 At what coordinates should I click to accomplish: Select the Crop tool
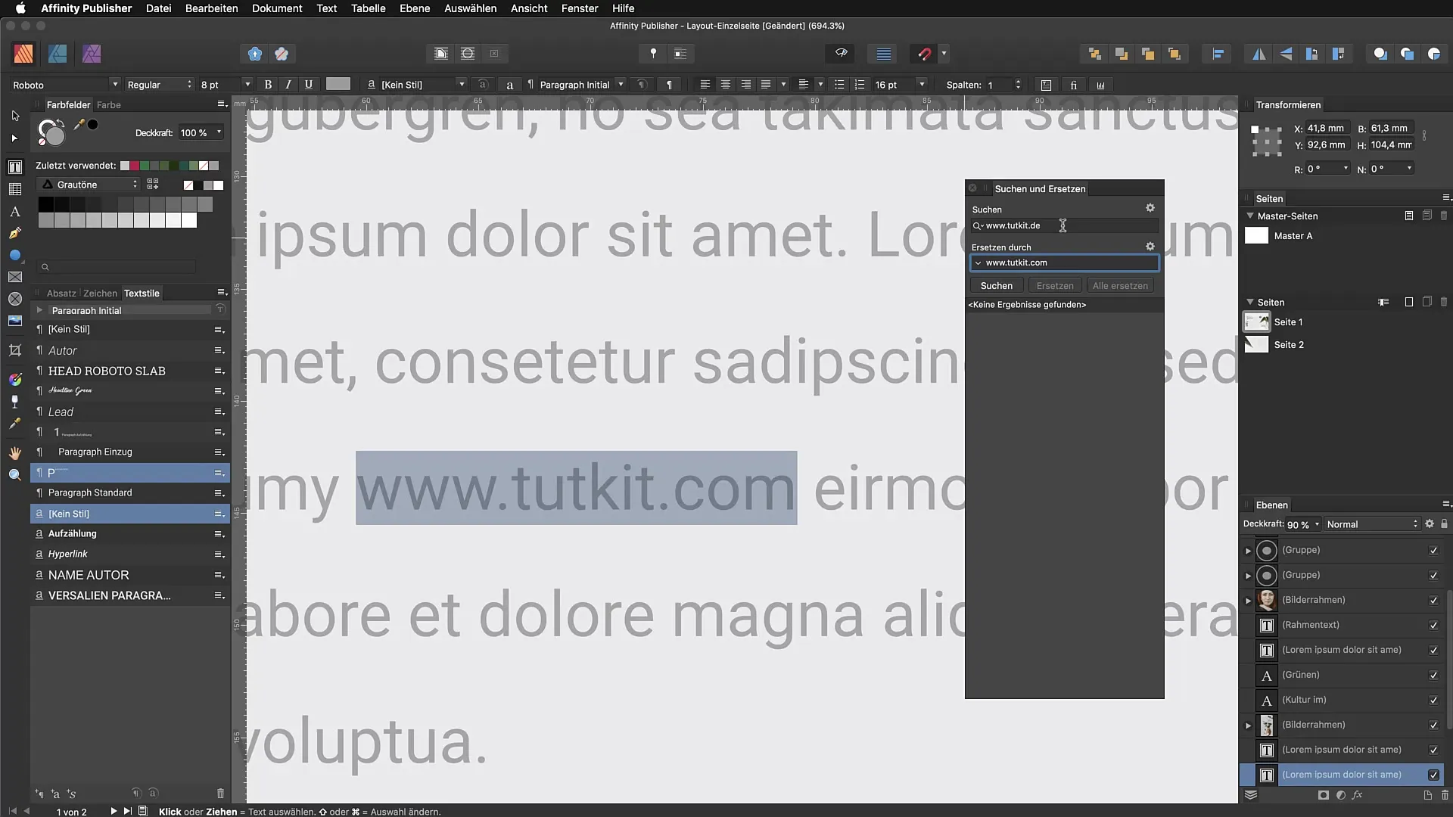(x=14, y=350)
